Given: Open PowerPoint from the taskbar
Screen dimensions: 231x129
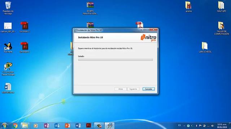Looking at the screenshot, I should (67, 126).
